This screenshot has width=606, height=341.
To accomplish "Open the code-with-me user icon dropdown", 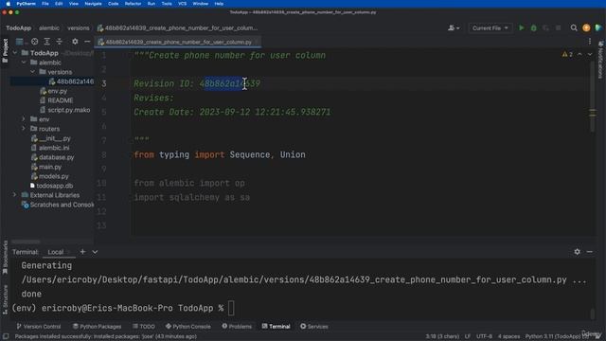I will coord(454,27).
